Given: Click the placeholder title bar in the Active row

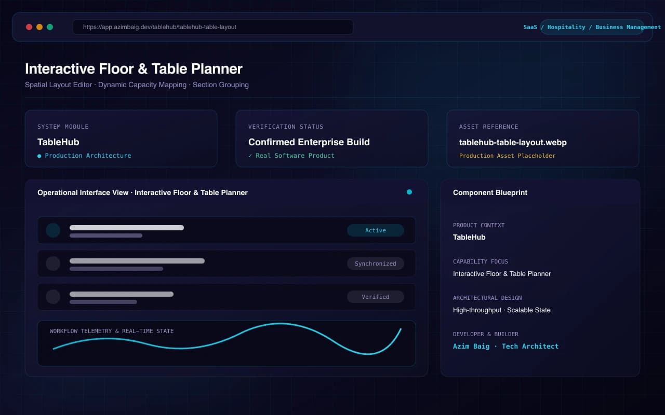Looking at the screenshot, I should click(x=127, y=227).
